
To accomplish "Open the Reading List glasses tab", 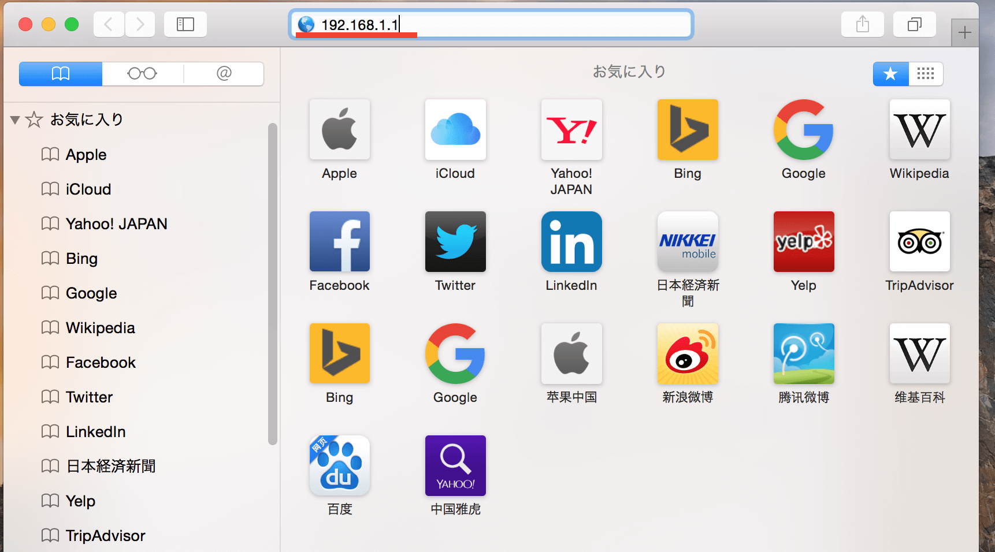I will click(x=142, y=74).
